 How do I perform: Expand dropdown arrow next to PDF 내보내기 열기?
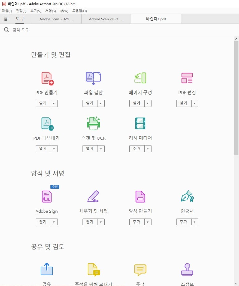[54, 149]
